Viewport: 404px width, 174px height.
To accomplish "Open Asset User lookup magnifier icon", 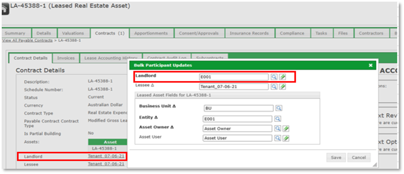I will point(277,138).
